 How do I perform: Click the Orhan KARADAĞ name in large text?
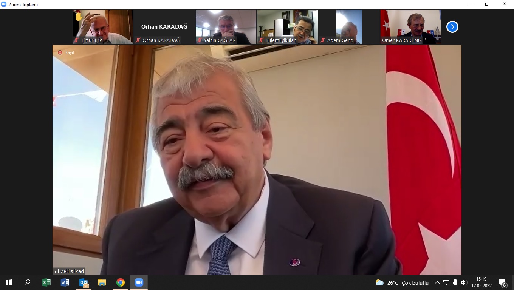164,26
